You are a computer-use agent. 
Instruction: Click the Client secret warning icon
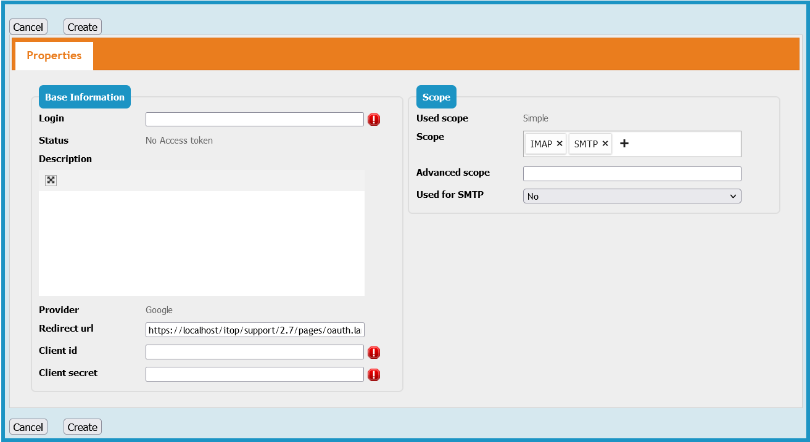coord(374,375)
